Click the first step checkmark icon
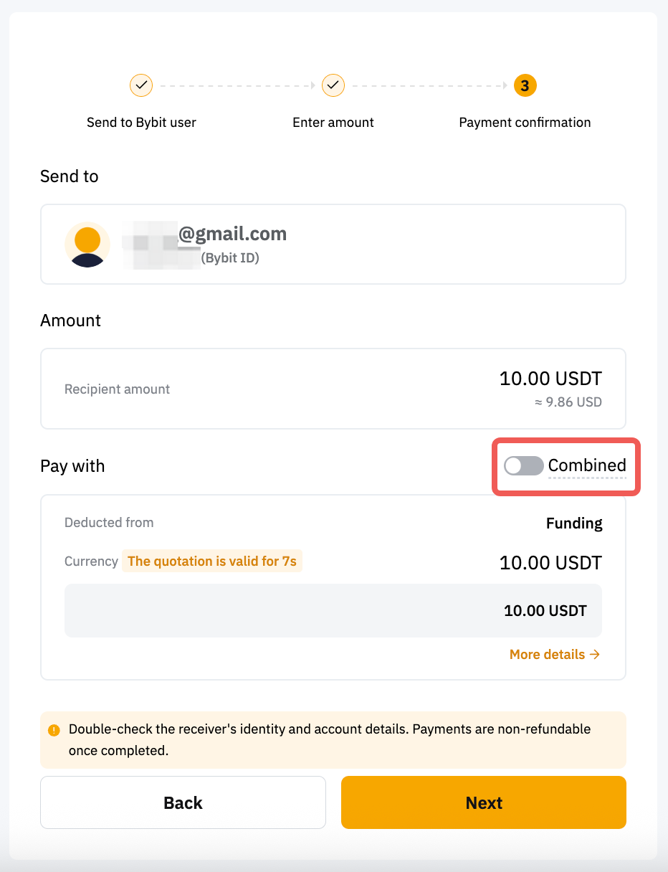668x872 pixels. (141, 85)
